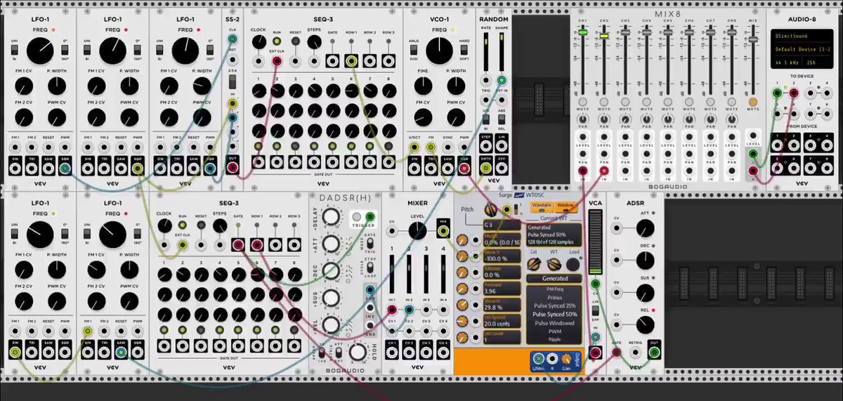Click the MIXER module's IN 1 jack
Screen dimensions: 843x401
391,310
